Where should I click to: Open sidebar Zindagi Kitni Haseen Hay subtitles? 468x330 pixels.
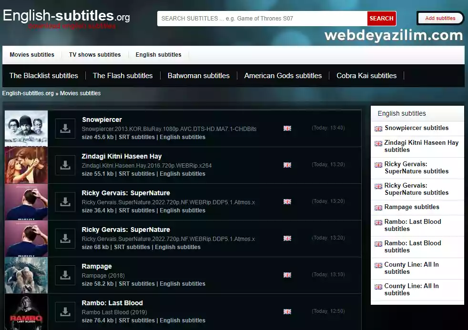pyautogui.click(x=421, y=146)
